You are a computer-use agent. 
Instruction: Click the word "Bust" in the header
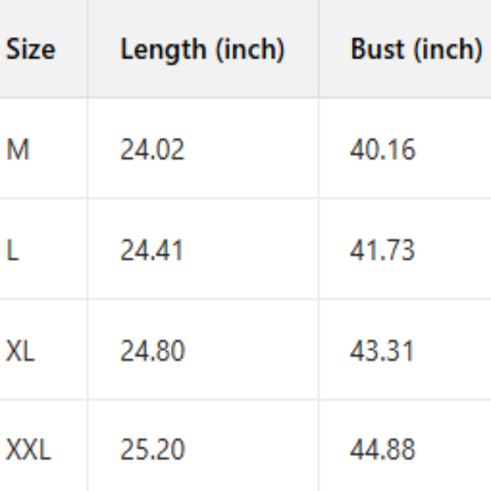coord(377,50)
